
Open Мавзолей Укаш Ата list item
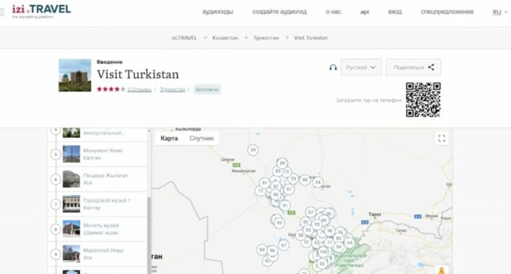click(97, 254)
